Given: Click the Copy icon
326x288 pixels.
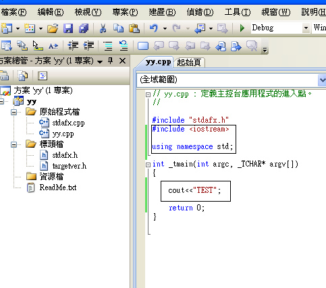Looking at the screenshot, I should pos(118,28).
